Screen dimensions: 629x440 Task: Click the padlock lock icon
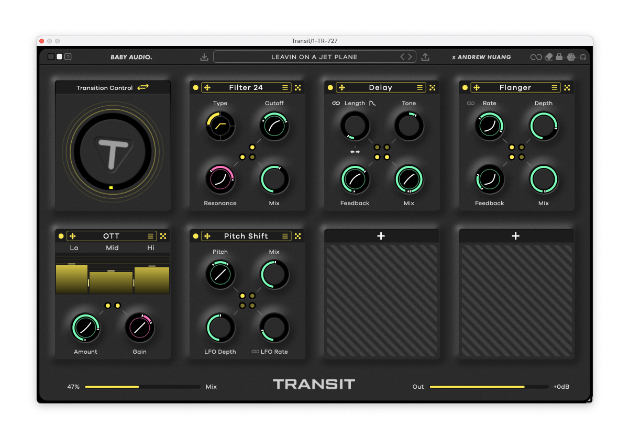click(559, 57)
